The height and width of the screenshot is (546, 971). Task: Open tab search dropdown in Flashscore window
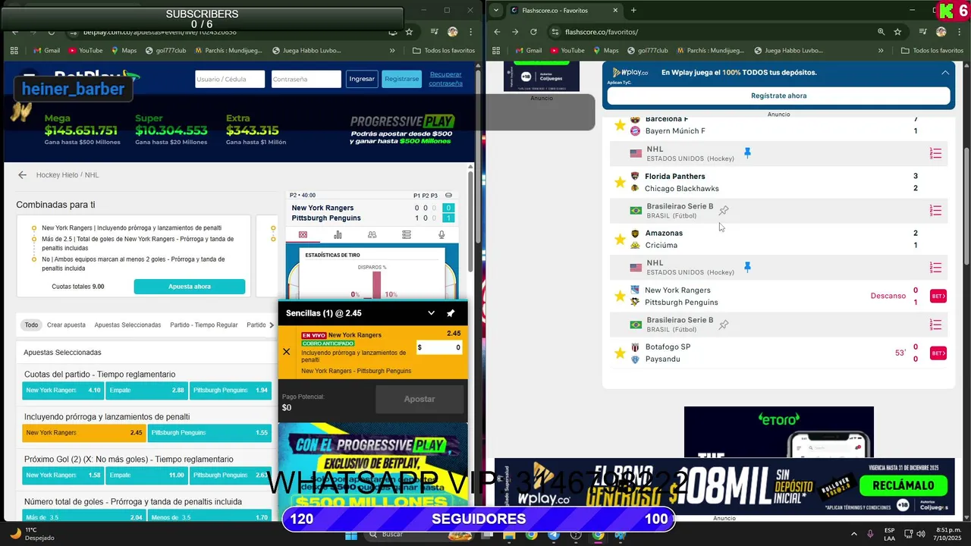tap(496, 10)
